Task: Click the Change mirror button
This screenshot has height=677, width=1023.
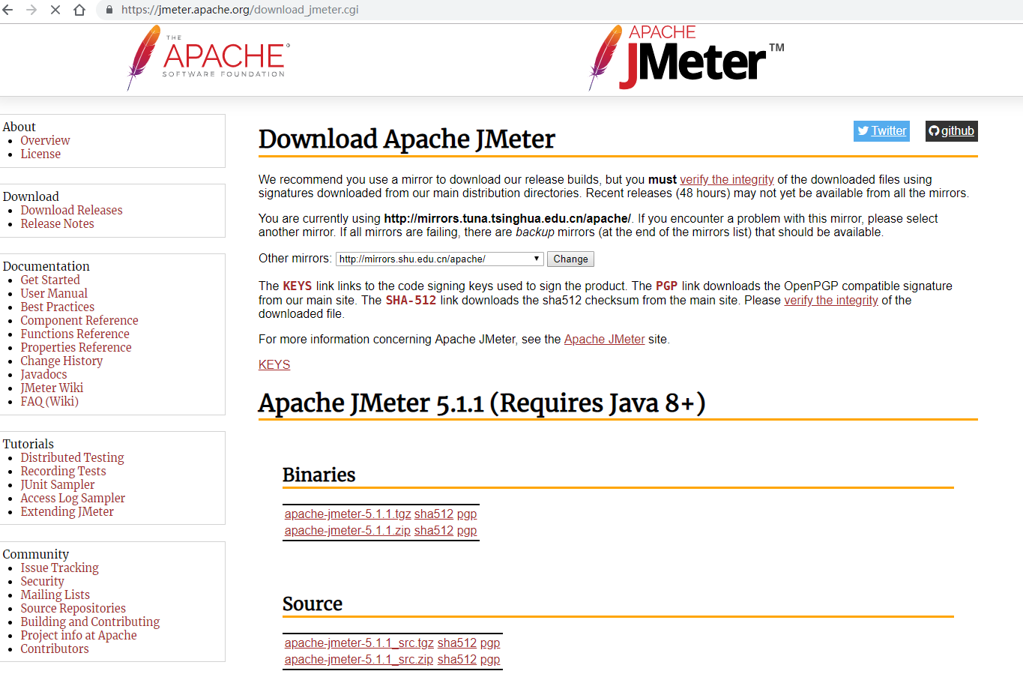Action: [570, 259]
